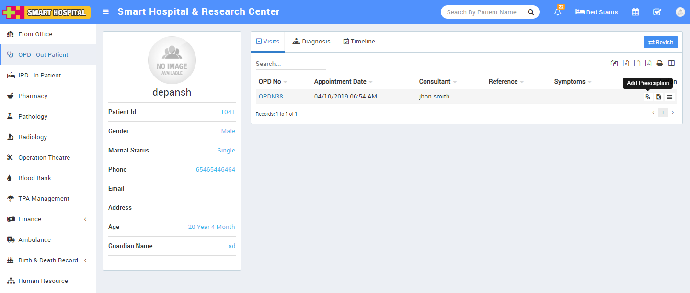690x293 pixels.
Task: Export the table as PDF
Action: (648, 64)
